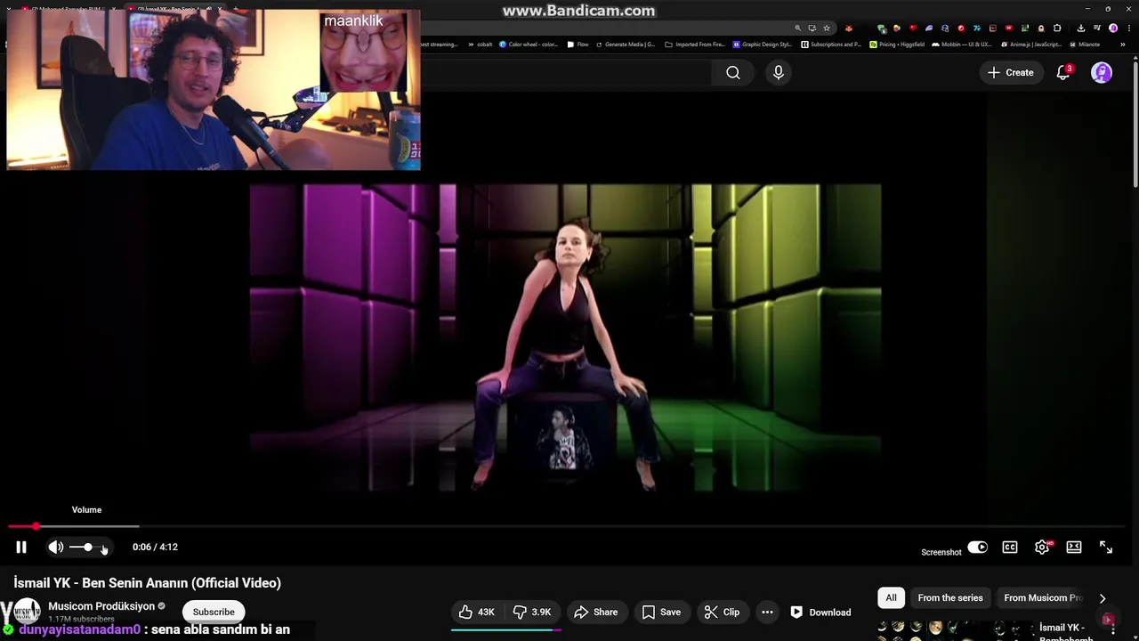This screenshot has height=641, width=1139.
Task: Pause the video with the pause button
Action: (x=21, y=548)
